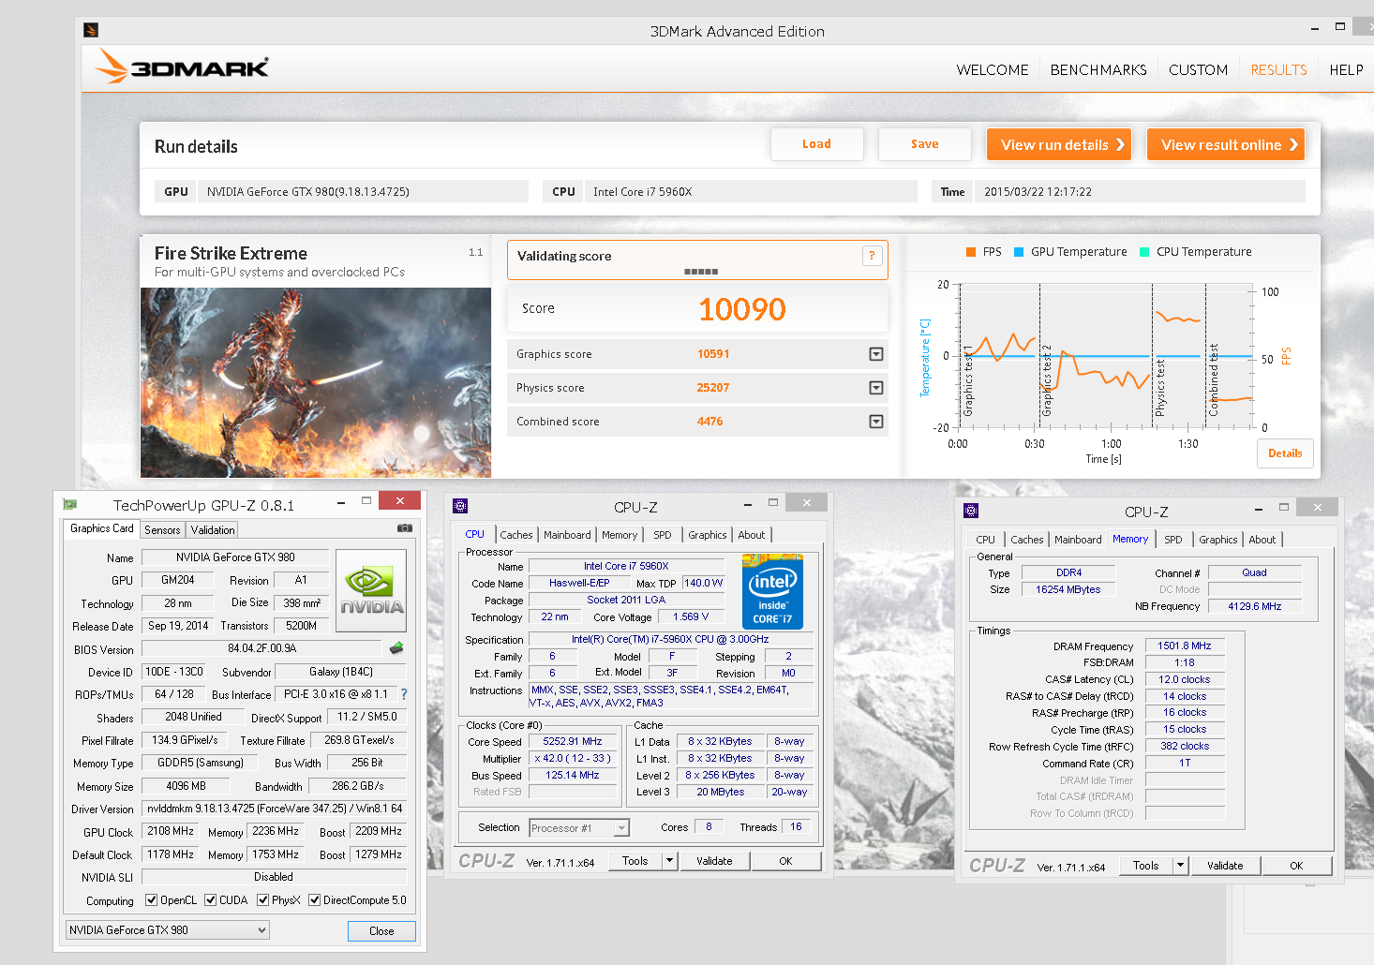
Task: Switch to Memory tab in CPU-Z CPU window
Action: point(620,535)
